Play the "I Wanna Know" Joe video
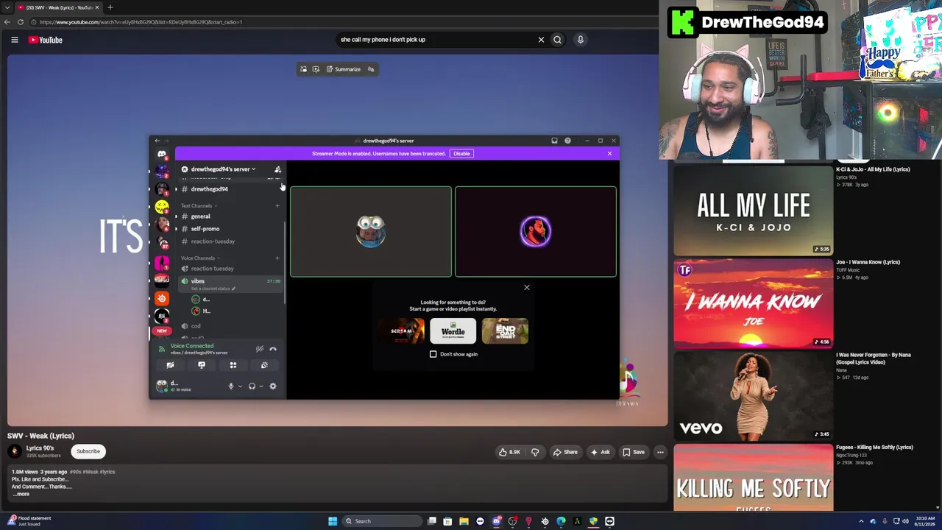This screenshot has height=530, width=942. point(754,303)
